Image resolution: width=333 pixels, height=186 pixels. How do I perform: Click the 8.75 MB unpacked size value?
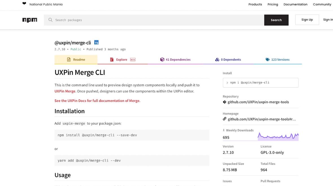(230, 170)
